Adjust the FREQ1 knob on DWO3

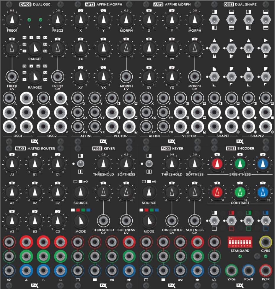click(x=12, y=20)
